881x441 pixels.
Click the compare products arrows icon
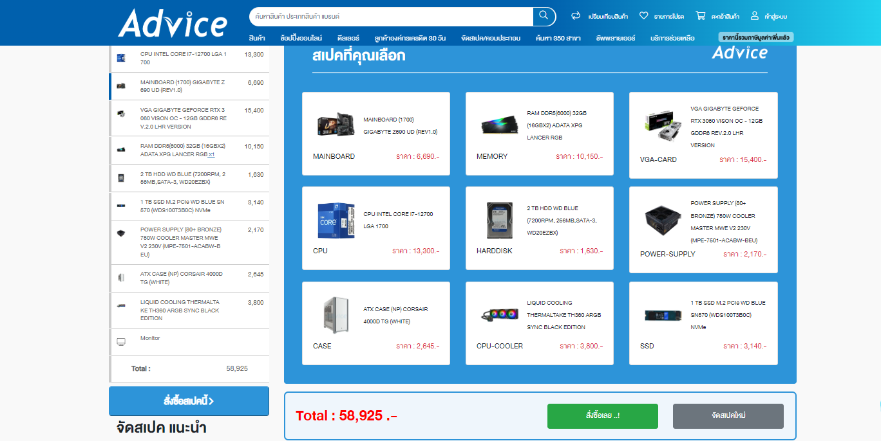pyautogui.click(x=576, y=15)
